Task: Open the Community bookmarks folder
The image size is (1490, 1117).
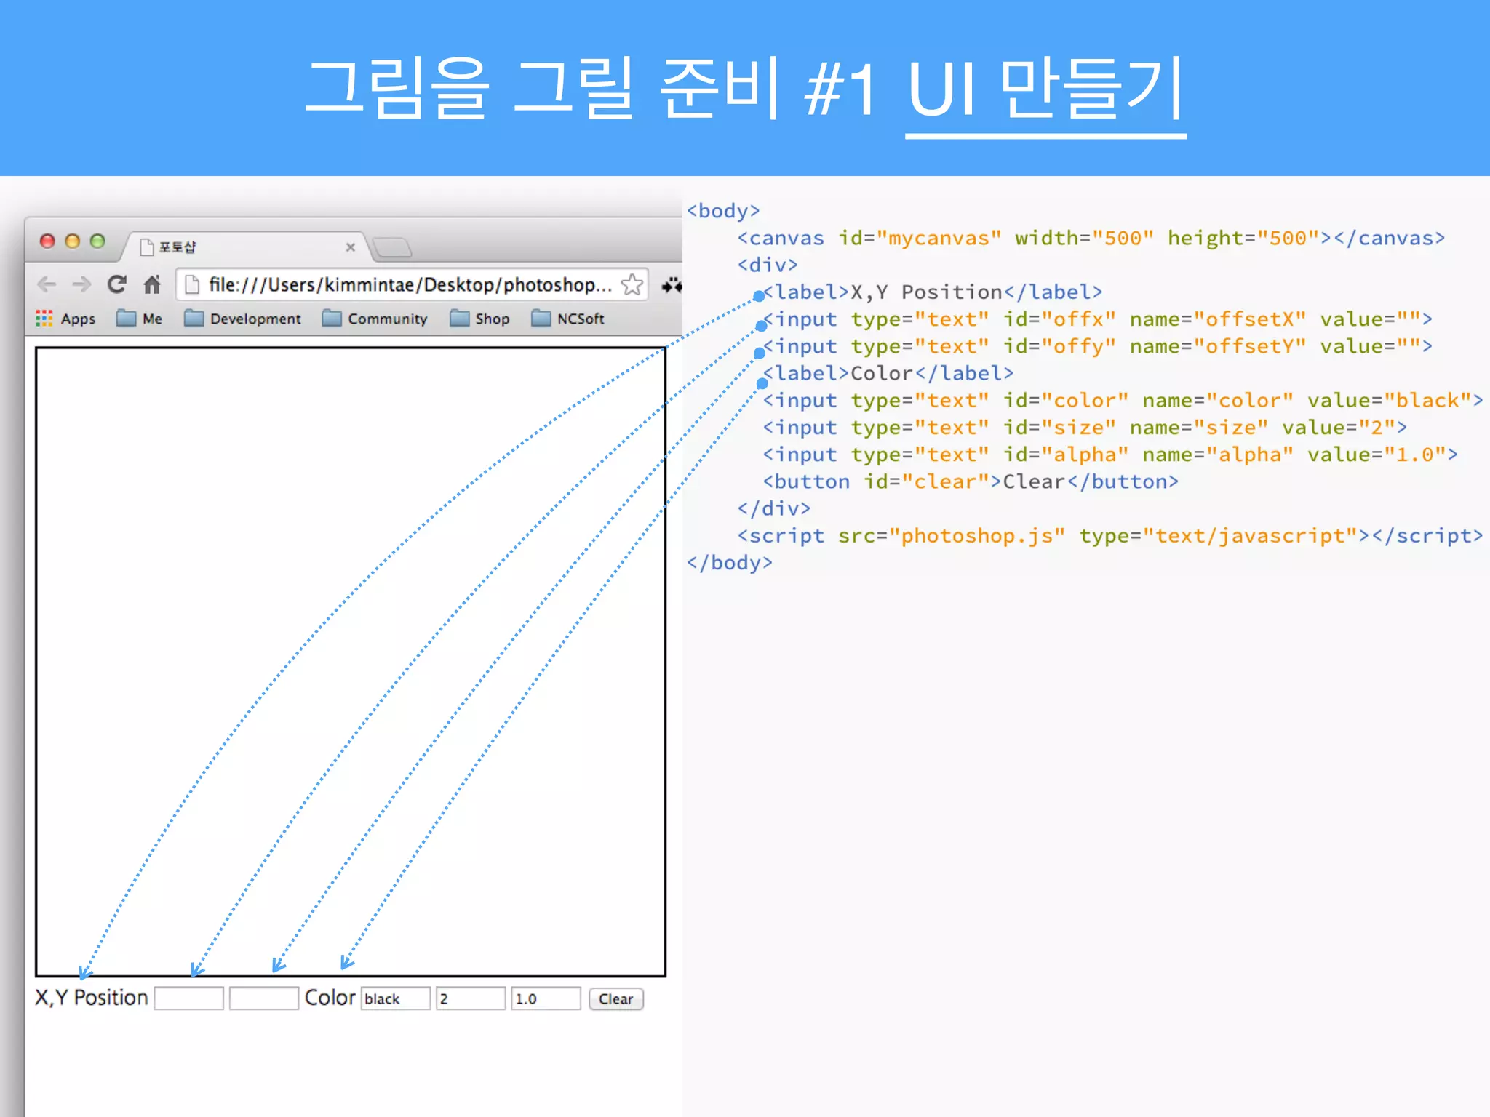Action: click(x=375, y=319)
